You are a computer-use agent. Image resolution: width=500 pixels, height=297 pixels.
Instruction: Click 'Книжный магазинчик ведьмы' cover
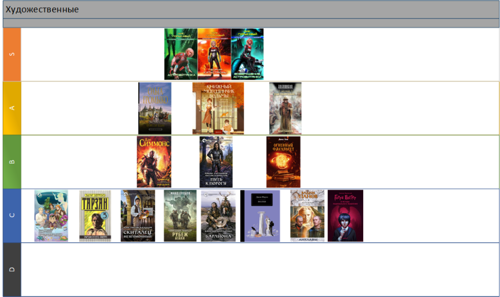point(218,108)
